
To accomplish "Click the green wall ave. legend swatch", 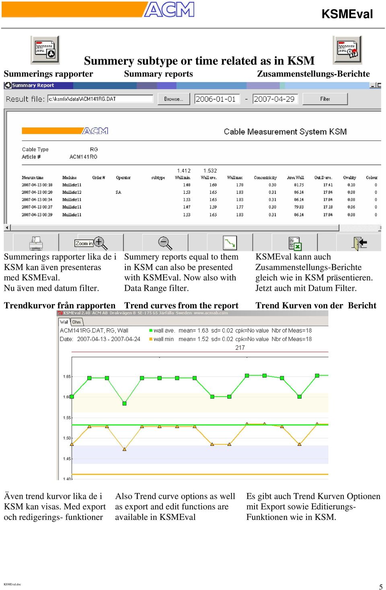I will tap(151, 331).
